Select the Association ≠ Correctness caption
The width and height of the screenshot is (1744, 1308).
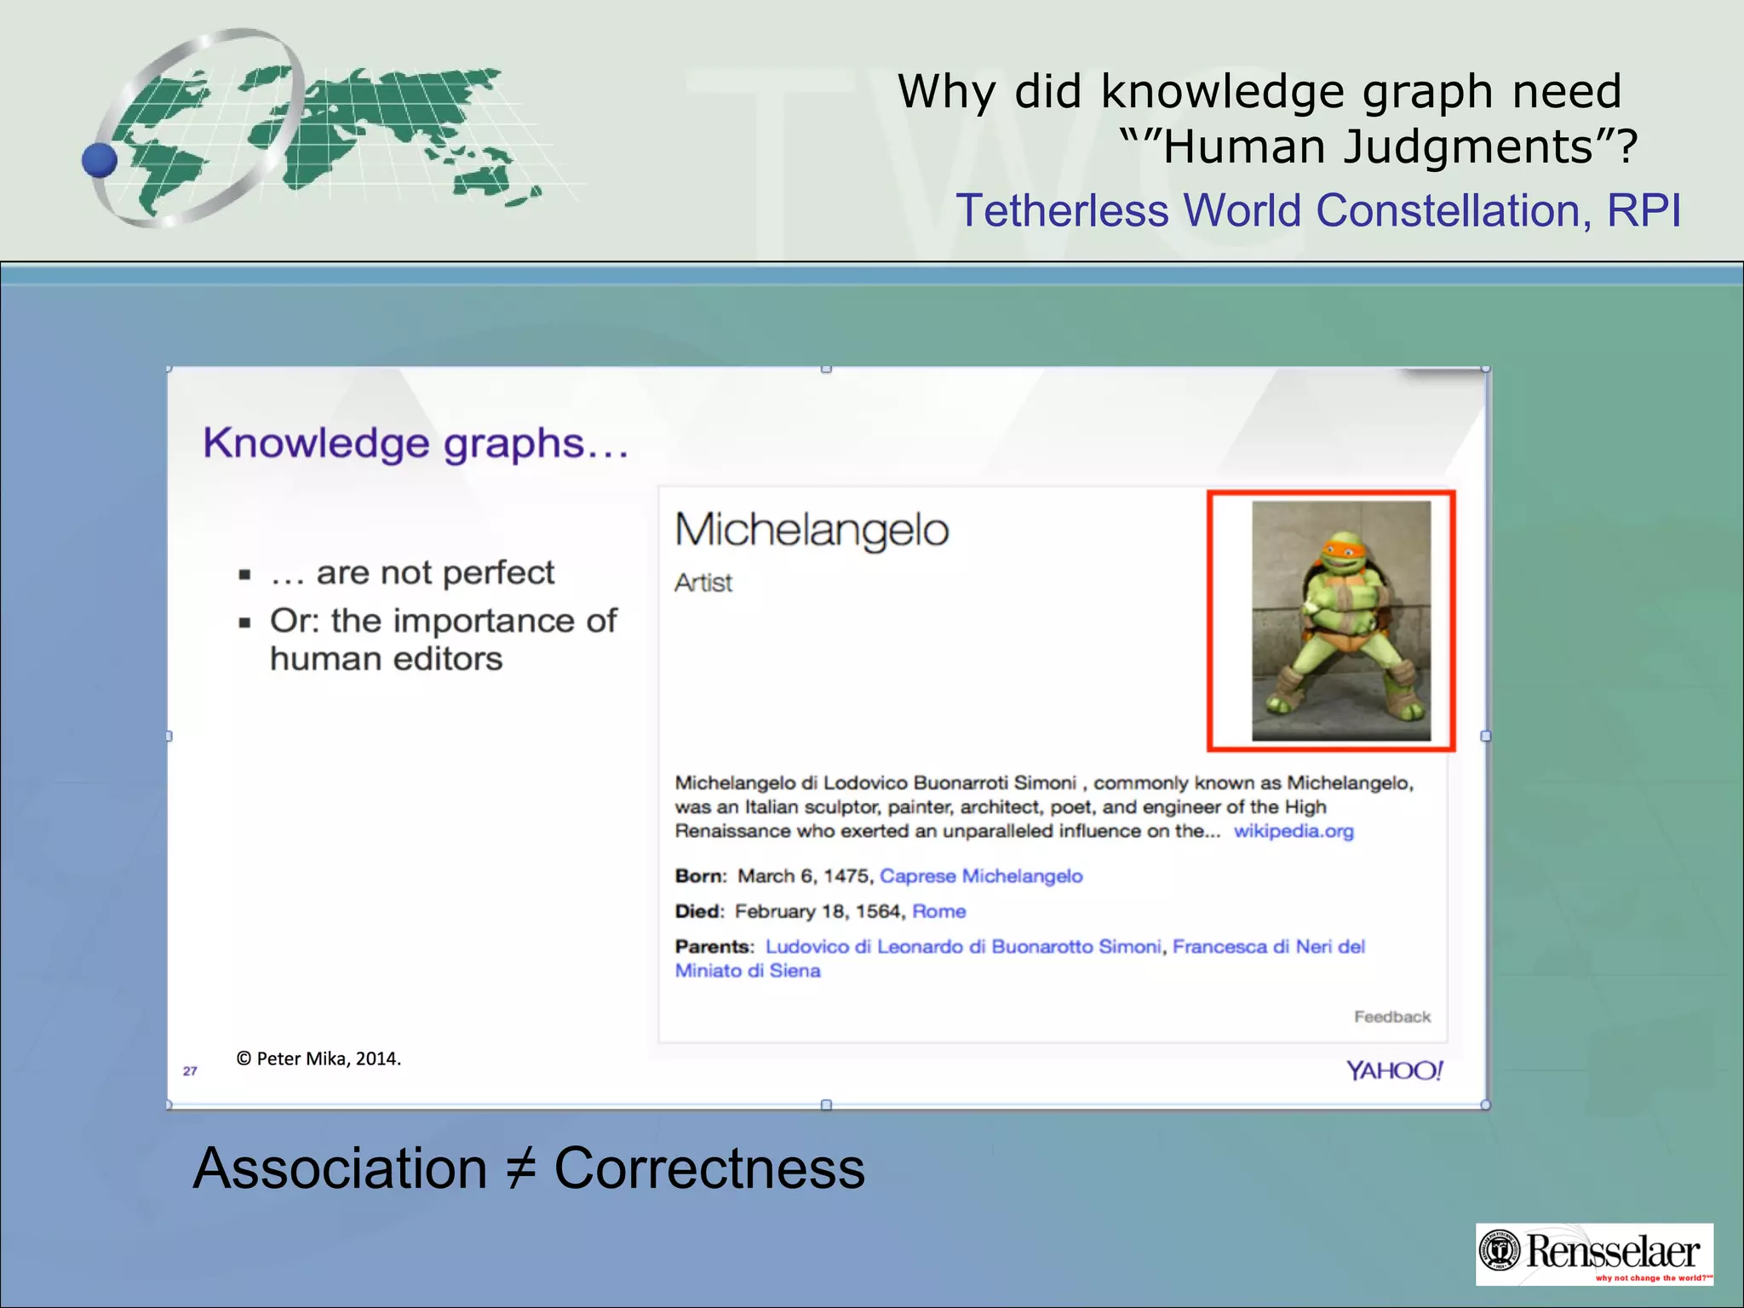tap(528, 1167)
